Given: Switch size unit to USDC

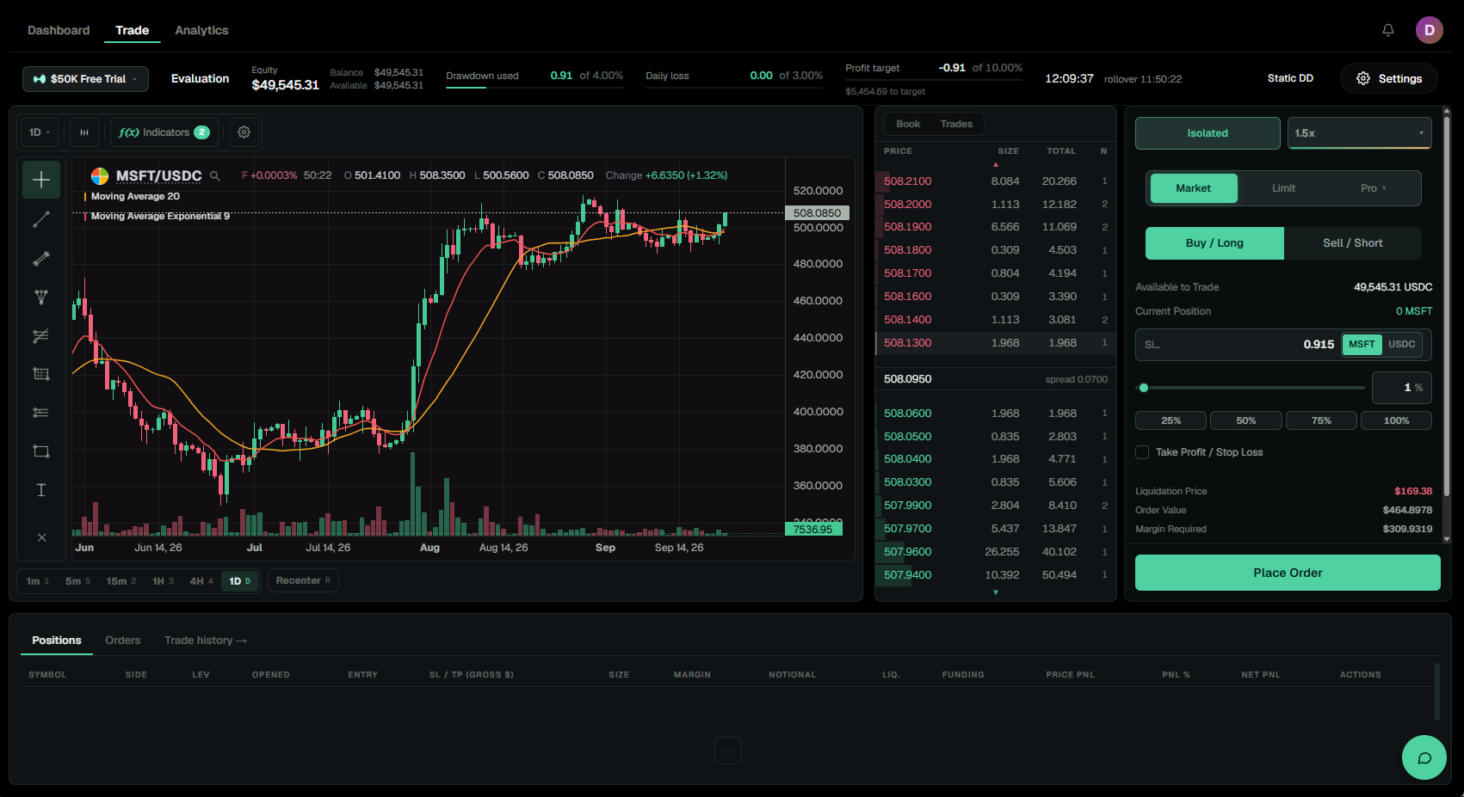Looking at the screenshot, I should pos(1401,344).
